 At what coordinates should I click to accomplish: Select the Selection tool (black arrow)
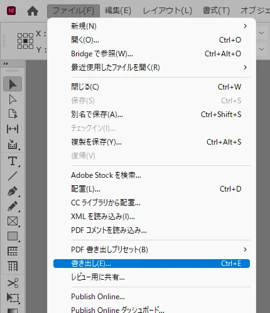click(x=13, y=84)
